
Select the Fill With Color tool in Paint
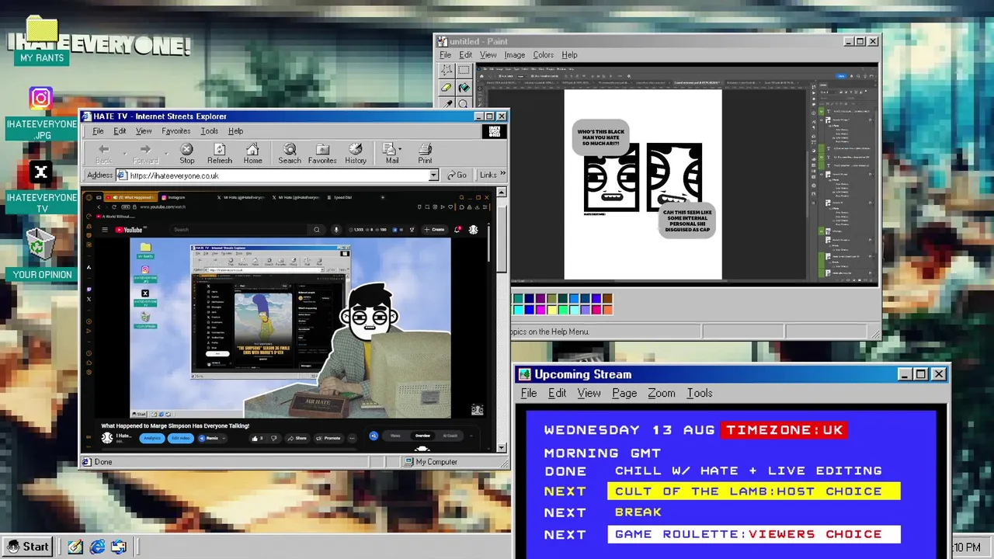tap(464, 87)
